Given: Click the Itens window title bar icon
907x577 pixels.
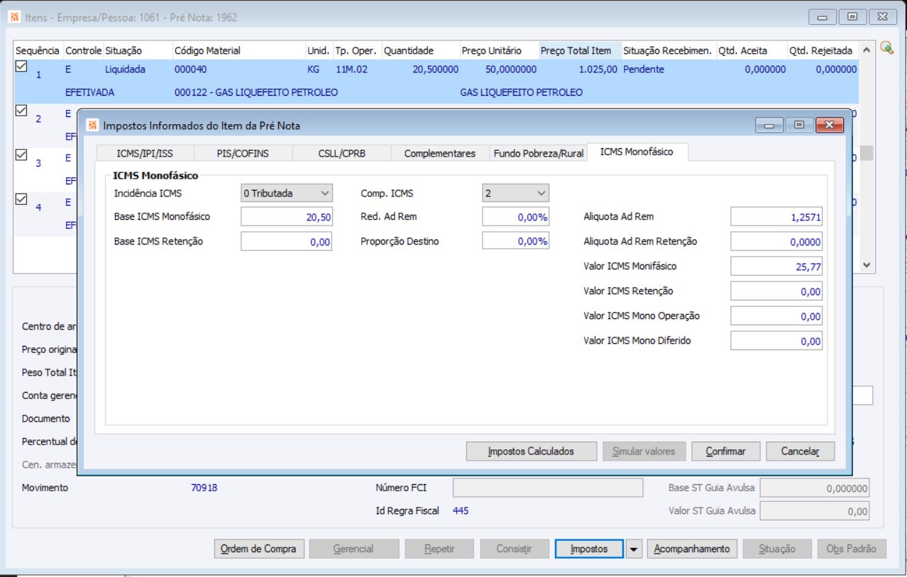Looking at the screenshot, I should click(14, 17).
